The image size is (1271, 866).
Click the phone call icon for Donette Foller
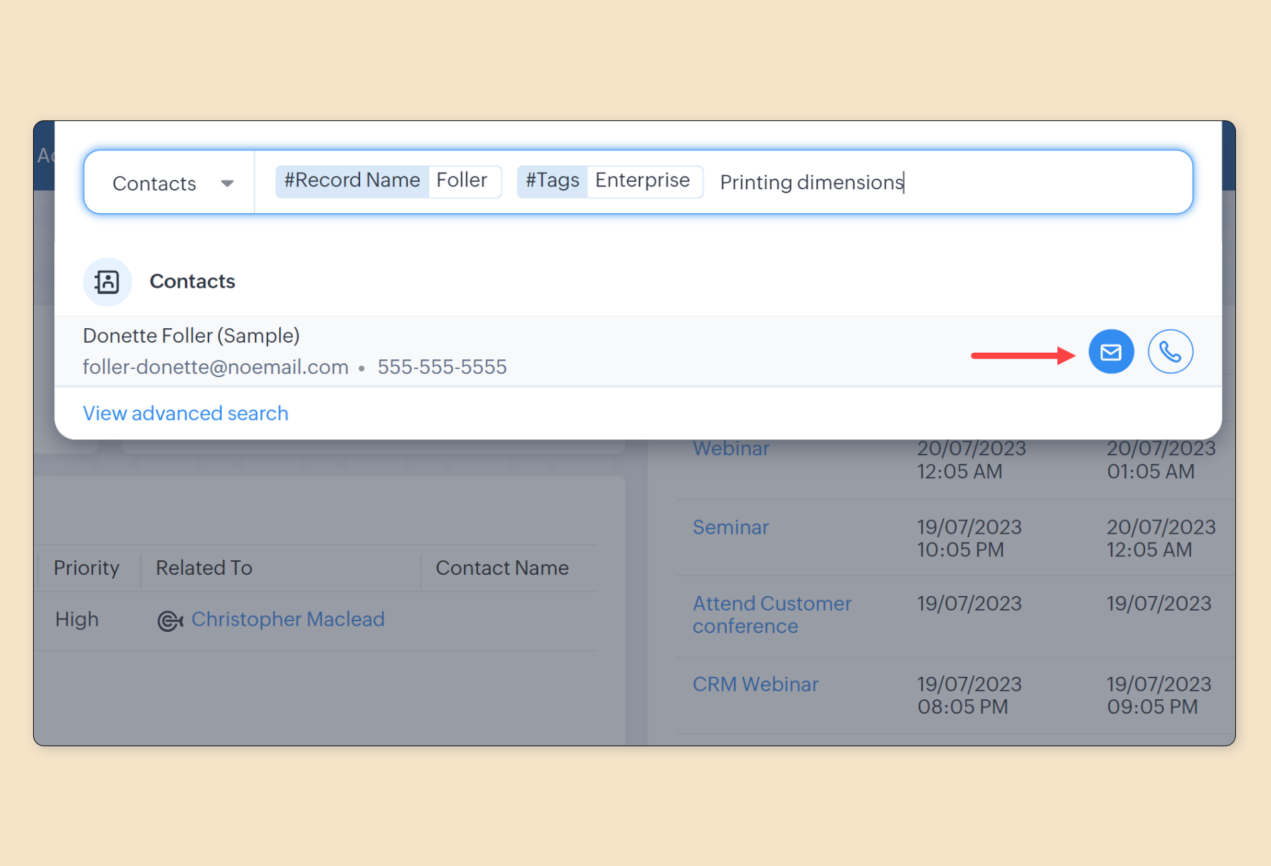1170,352
